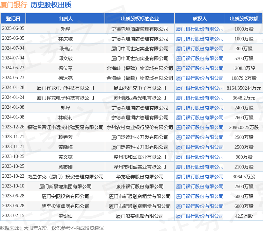The width and height of the screenshot is (263, 231).
Task: Open 厦门银行股份有限公司 link in 邱文敬 row
Action: pyautogui.click(x=200, y=58)
